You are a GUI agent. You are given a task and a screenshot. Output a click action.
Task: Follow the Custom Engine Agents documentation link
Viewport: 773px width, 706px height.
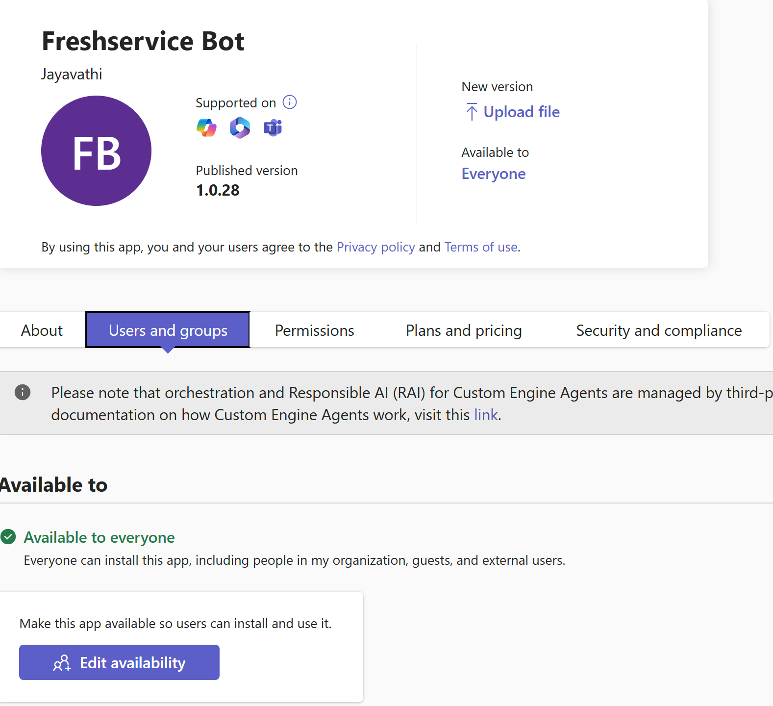(486, 415)
